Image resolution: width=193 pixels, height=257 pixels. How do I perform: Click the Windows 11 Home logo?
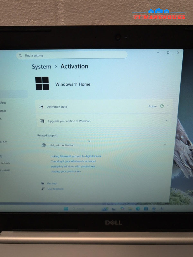tap(42, 84)
